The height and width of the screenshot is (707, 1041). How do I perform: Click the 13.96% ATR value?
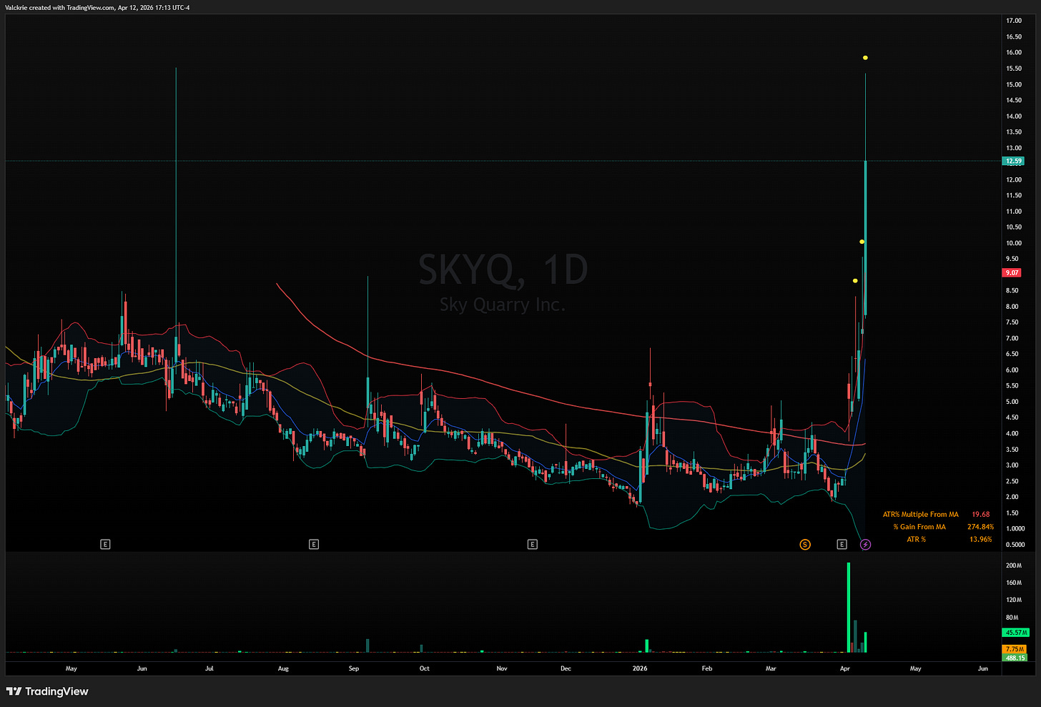981,539
